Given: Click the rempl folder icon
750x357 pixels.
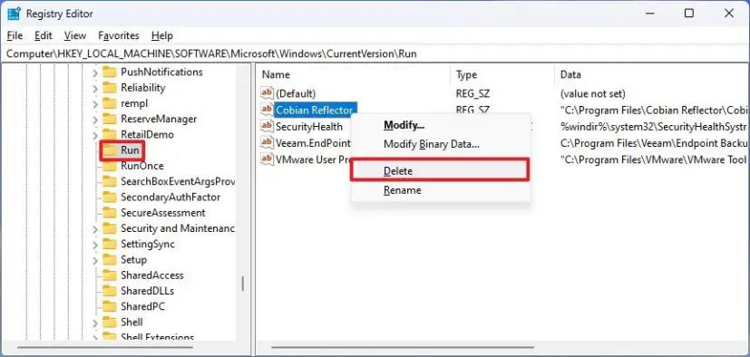Looking at the screenshot, I should (110, 103).
